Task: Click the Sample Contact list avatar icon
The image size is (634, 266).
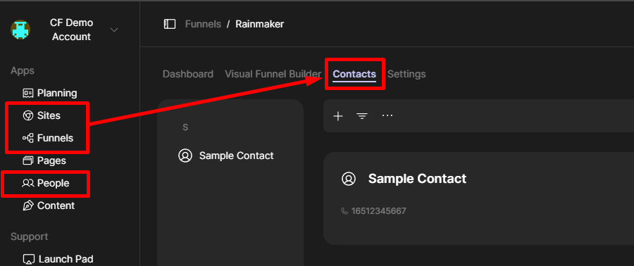Action: click(x=185, y=156)
